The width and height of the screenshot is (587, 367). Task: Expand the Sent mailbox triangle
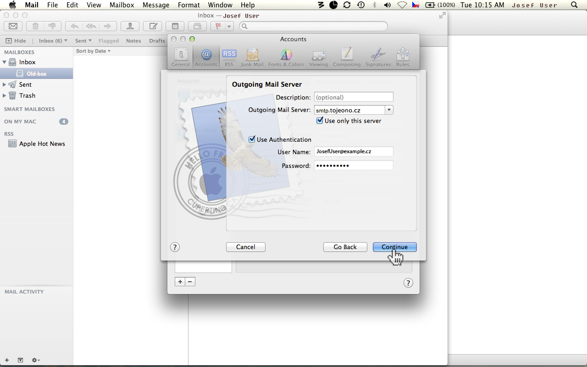click(5, 84)
